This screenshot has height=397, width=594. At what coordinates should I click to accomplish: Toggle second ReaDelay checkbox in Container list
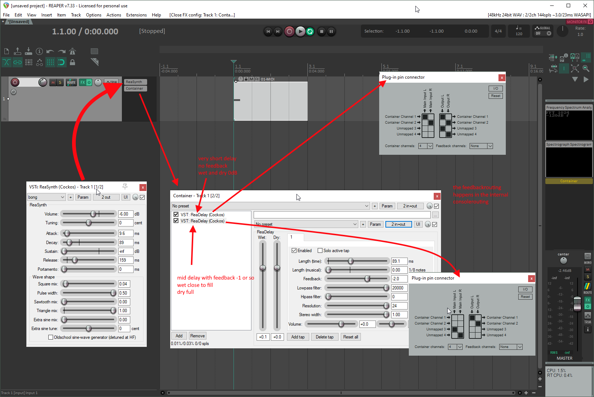click(x=176, y=221)
